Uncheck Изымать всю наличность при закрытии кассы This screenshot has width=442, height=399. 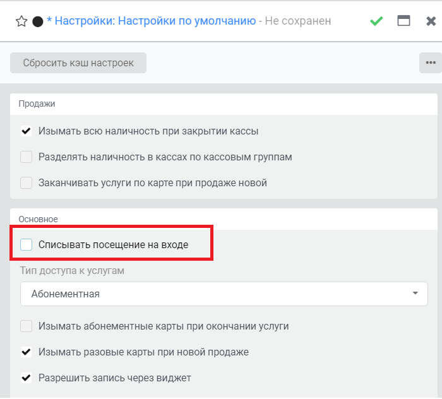coord(27,131)
